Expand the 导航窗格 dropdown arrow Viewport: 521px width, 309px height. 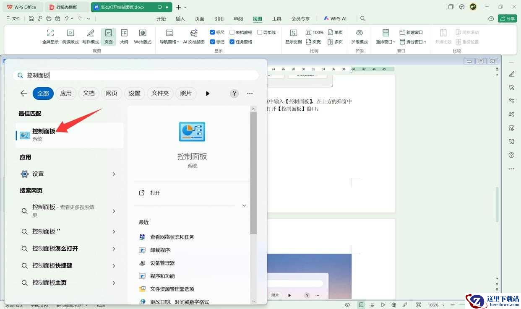(178, 42)
